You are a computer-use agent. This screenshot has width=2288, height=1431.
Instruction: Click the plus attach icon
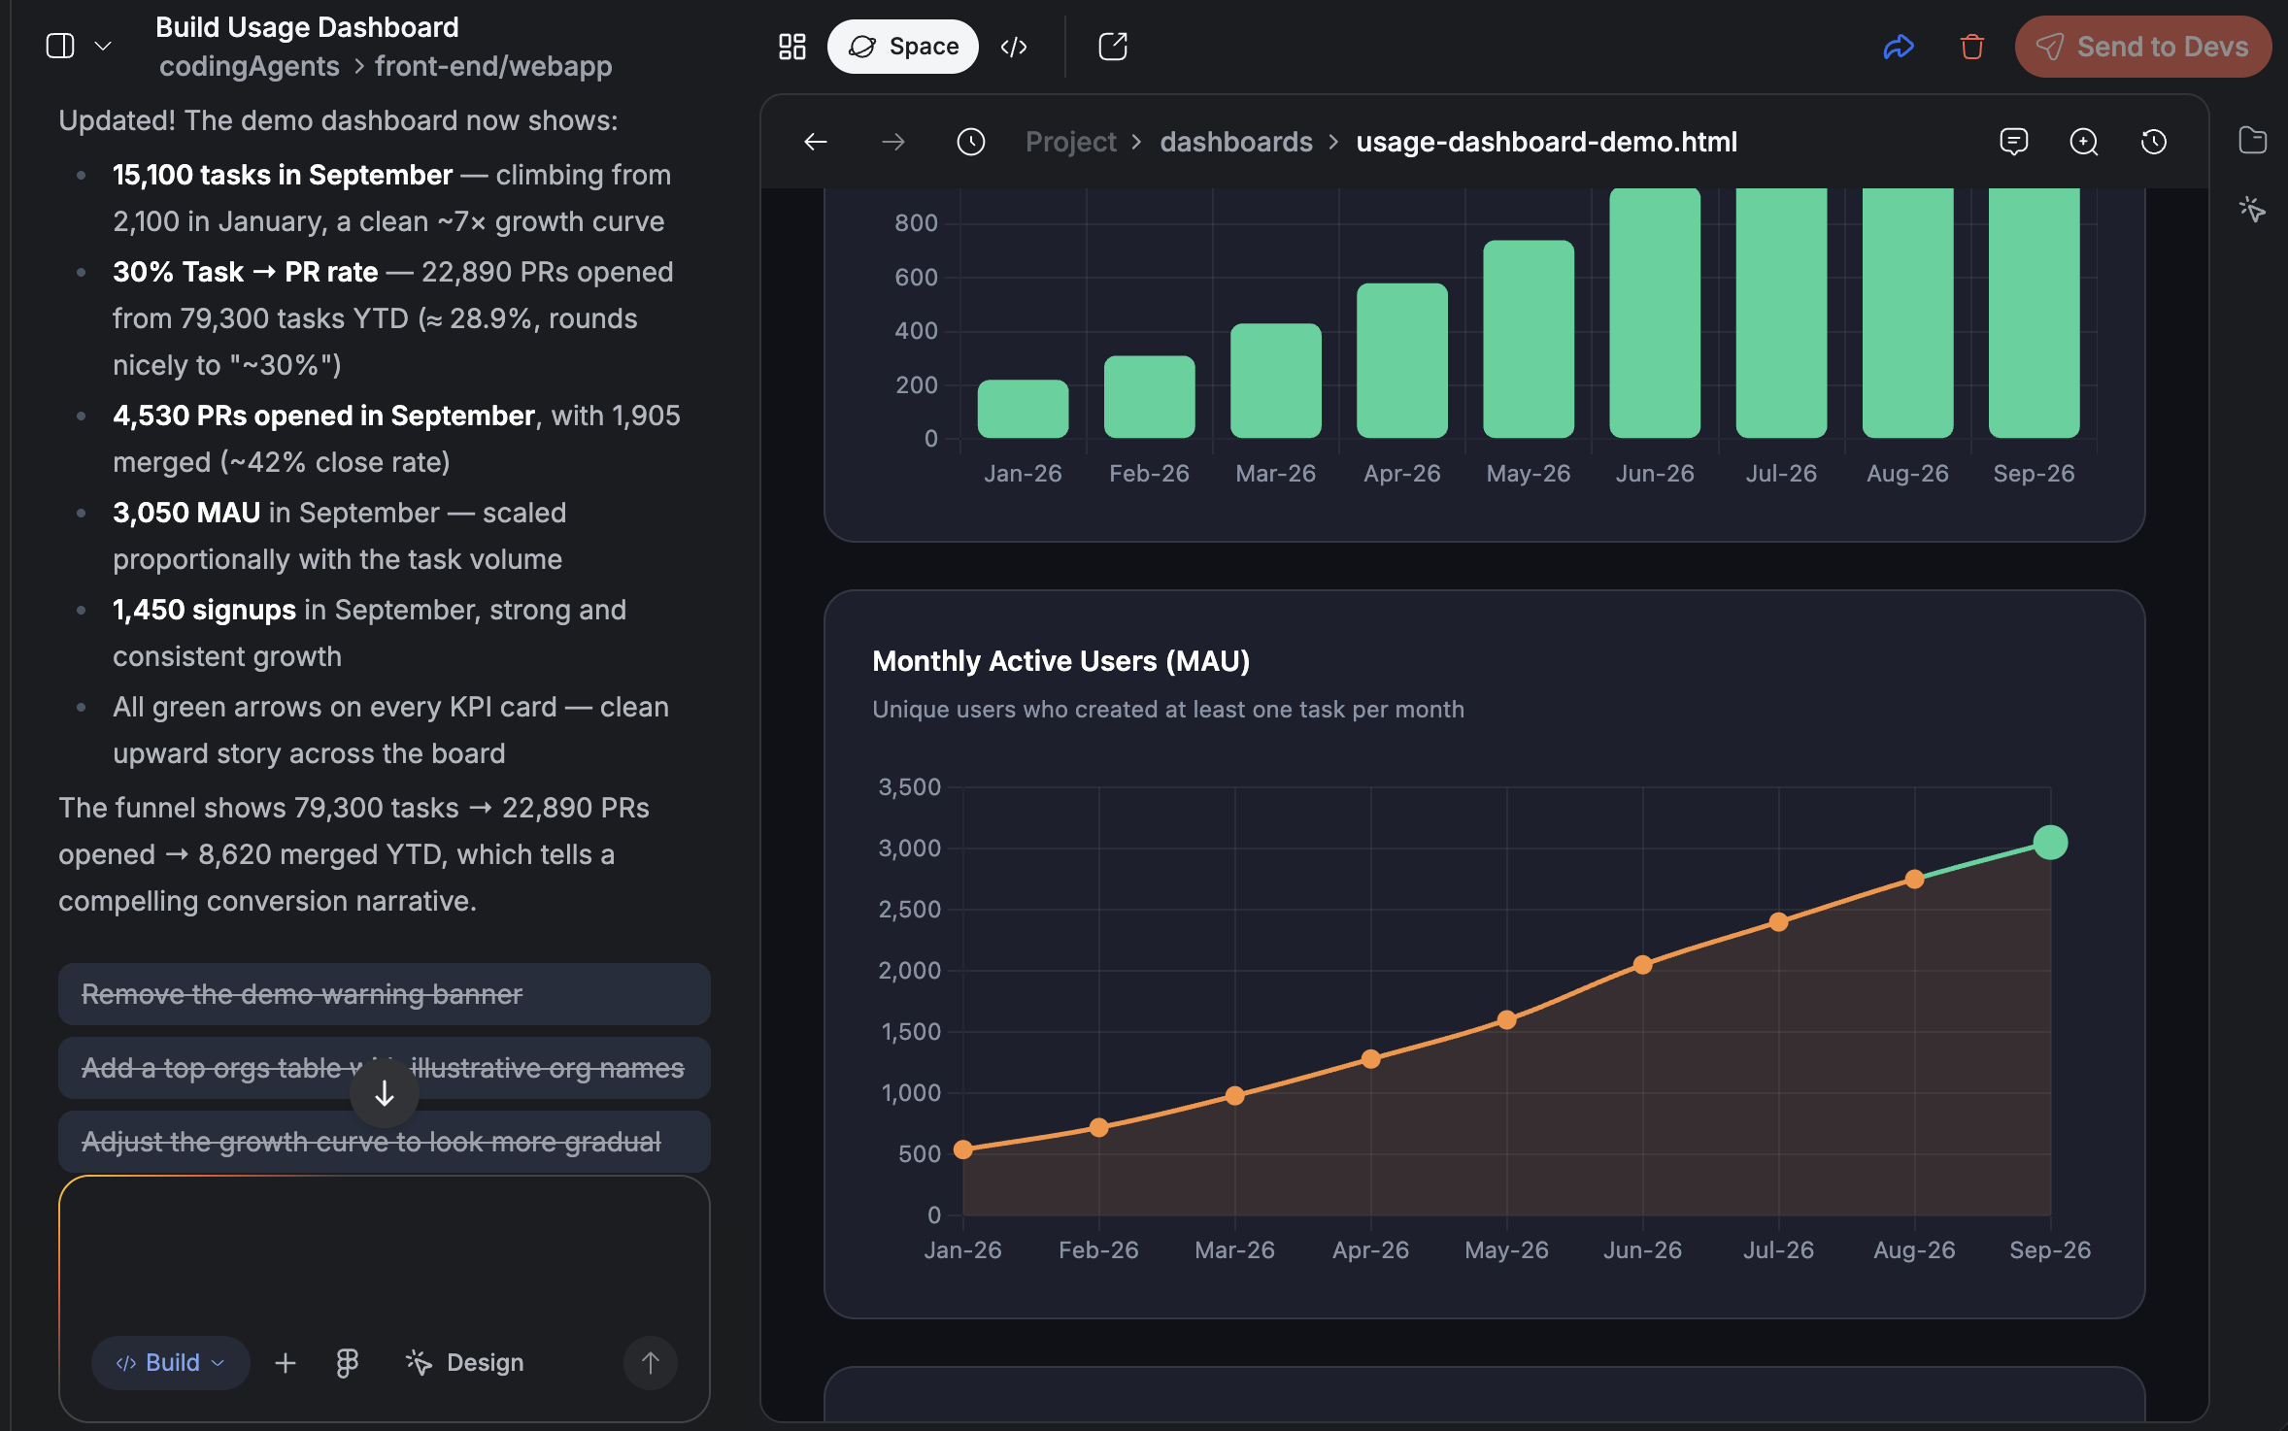286,1362
